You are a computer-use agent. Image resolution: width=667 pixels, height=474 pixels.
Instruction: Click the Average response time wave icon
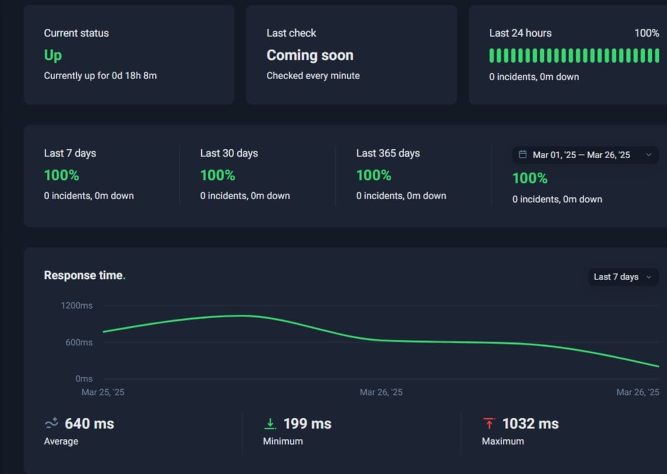52,423
